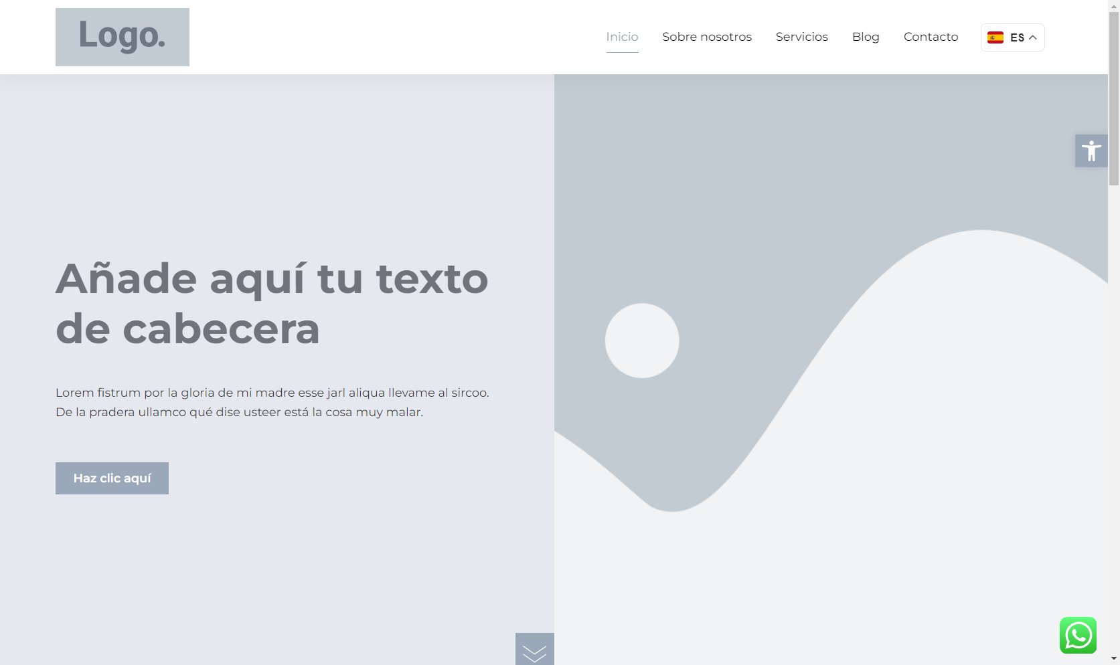Click the white circle in hero graphic
Viewport: 1120px width, 665px height.
pyautogui.click(x=641, y=341)
